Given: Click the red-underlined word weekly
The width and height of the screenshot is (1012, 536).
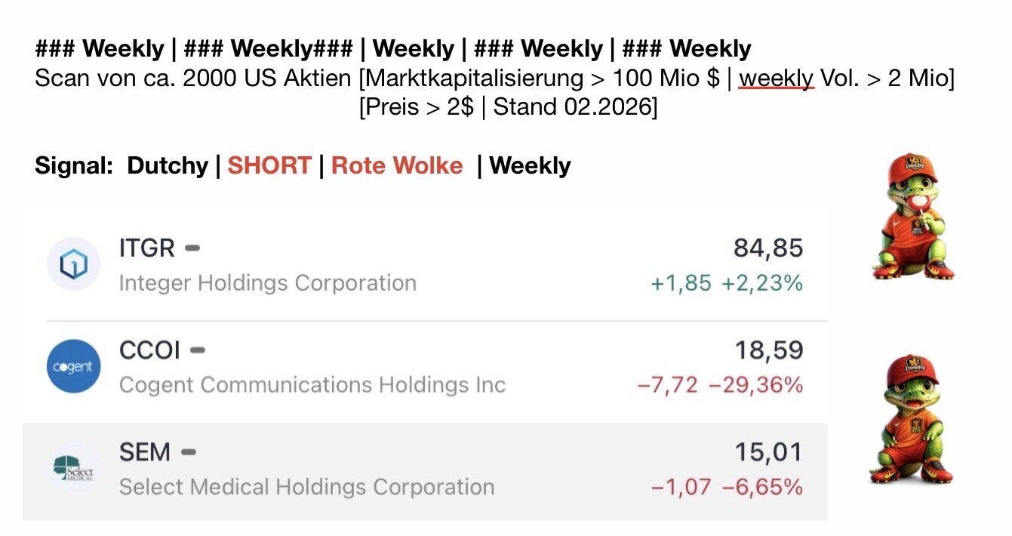Looking at the screenshot, I should [776, 79].
